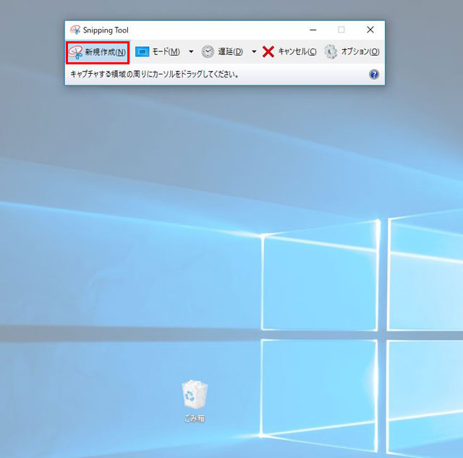
Task: Open オプション(O) options
Action: click(352, 52)
